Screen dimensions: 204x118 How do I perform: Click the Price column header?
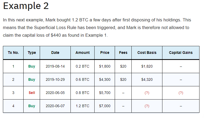pyautogui.click(x=105, y=53)
